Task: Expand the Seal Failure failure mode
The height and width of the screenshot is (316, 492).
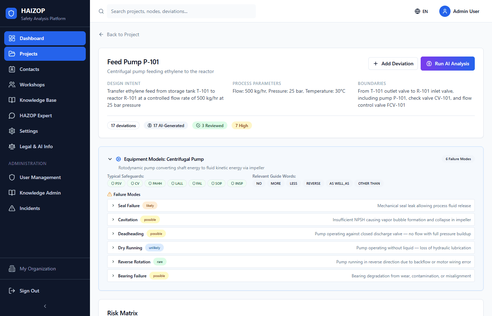Action: [x=113, y=205]
